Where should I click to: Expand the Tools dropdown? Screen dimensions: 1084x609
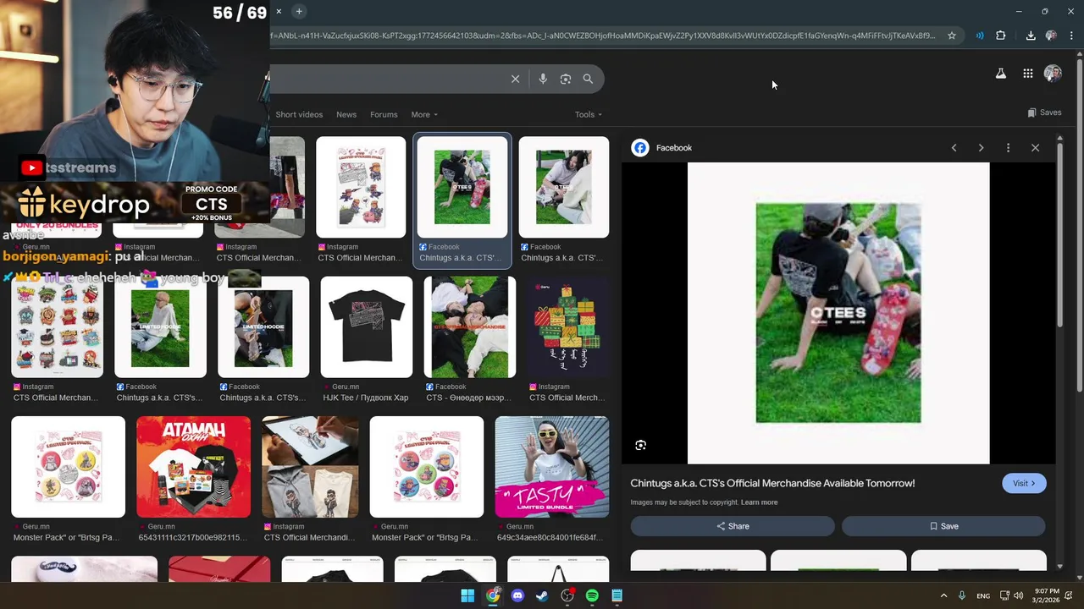point(589,114)
